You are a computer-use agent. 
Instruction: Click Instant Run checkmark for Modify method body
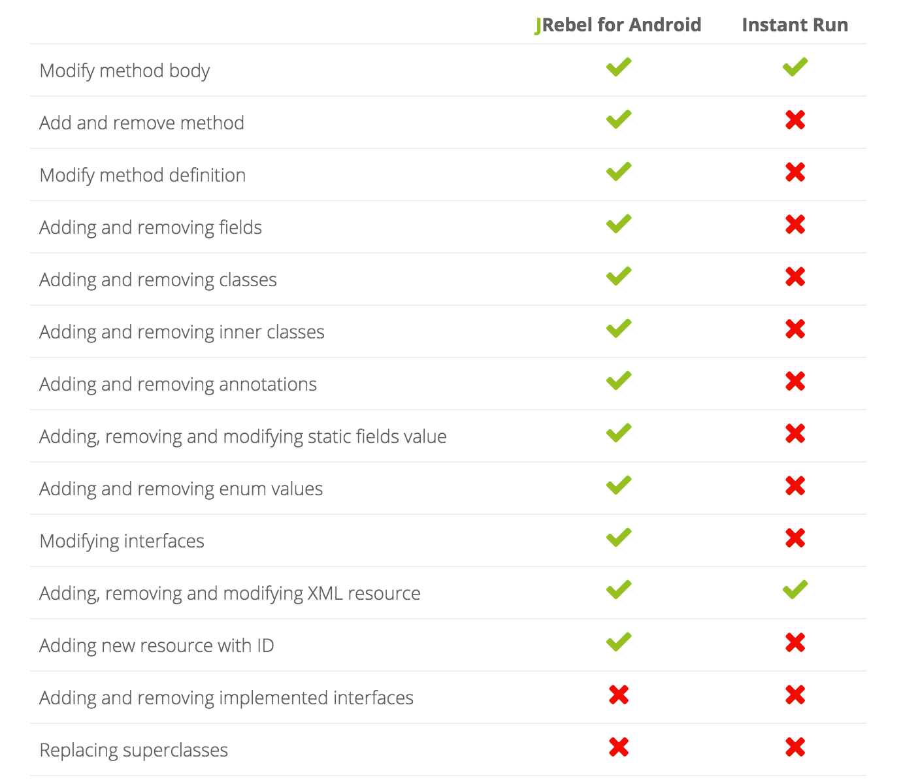795,67
